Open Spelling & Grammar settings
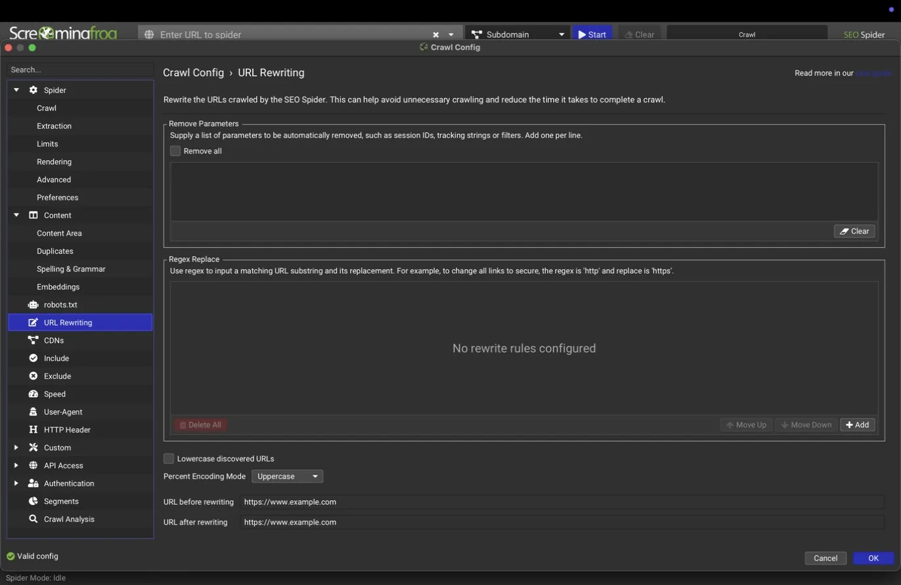 [x=71, y=269]
